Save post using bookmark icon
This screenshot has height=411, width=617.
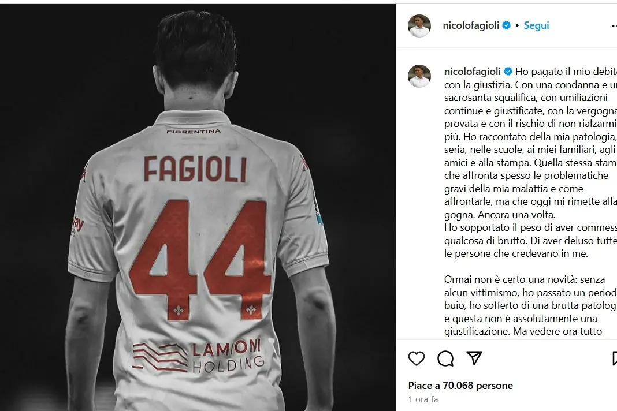click(x=615, y=358)
